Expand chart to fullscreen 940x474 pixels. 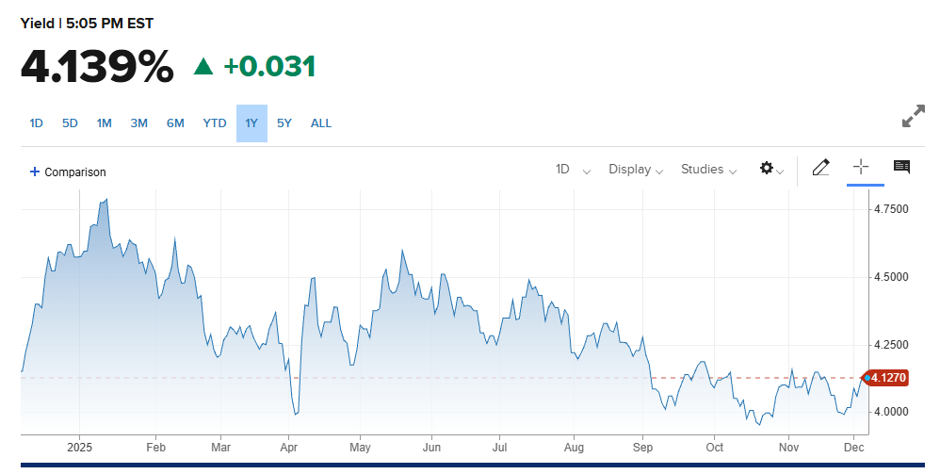(913, 117)
